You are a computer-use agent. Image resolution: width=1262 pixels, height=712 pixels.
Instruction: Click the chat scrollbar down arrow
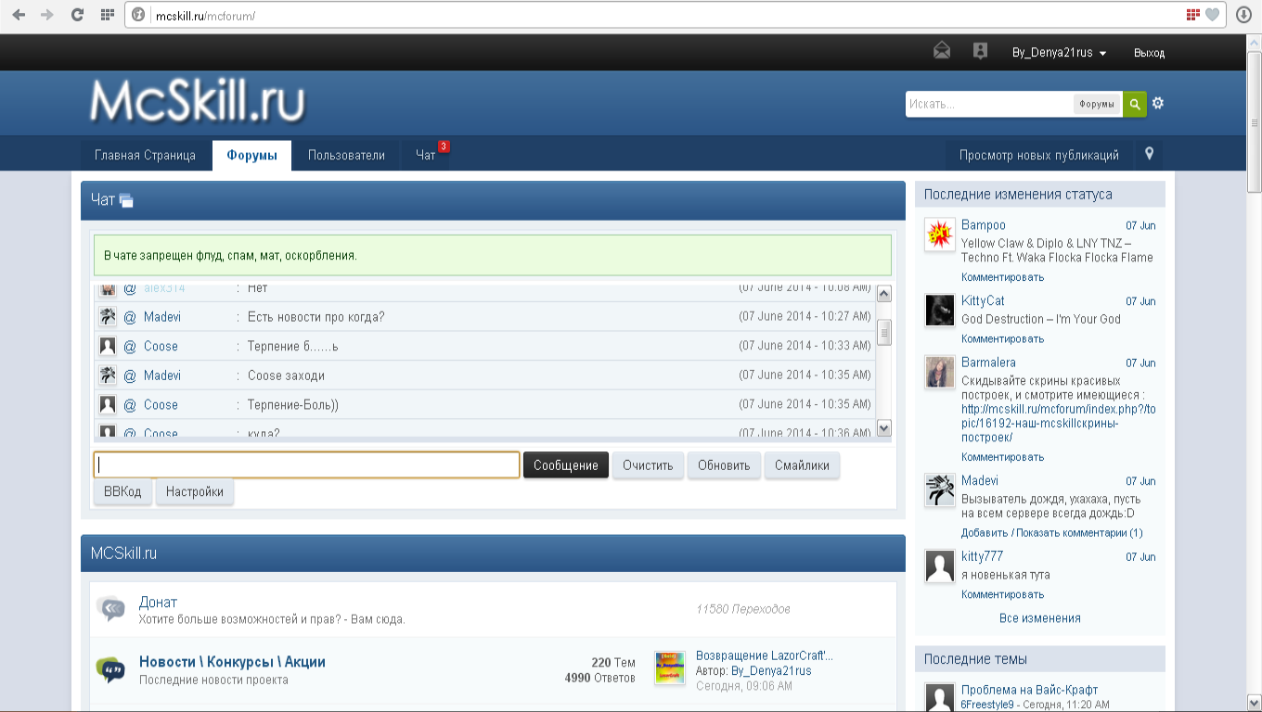[x=883, y=427]
